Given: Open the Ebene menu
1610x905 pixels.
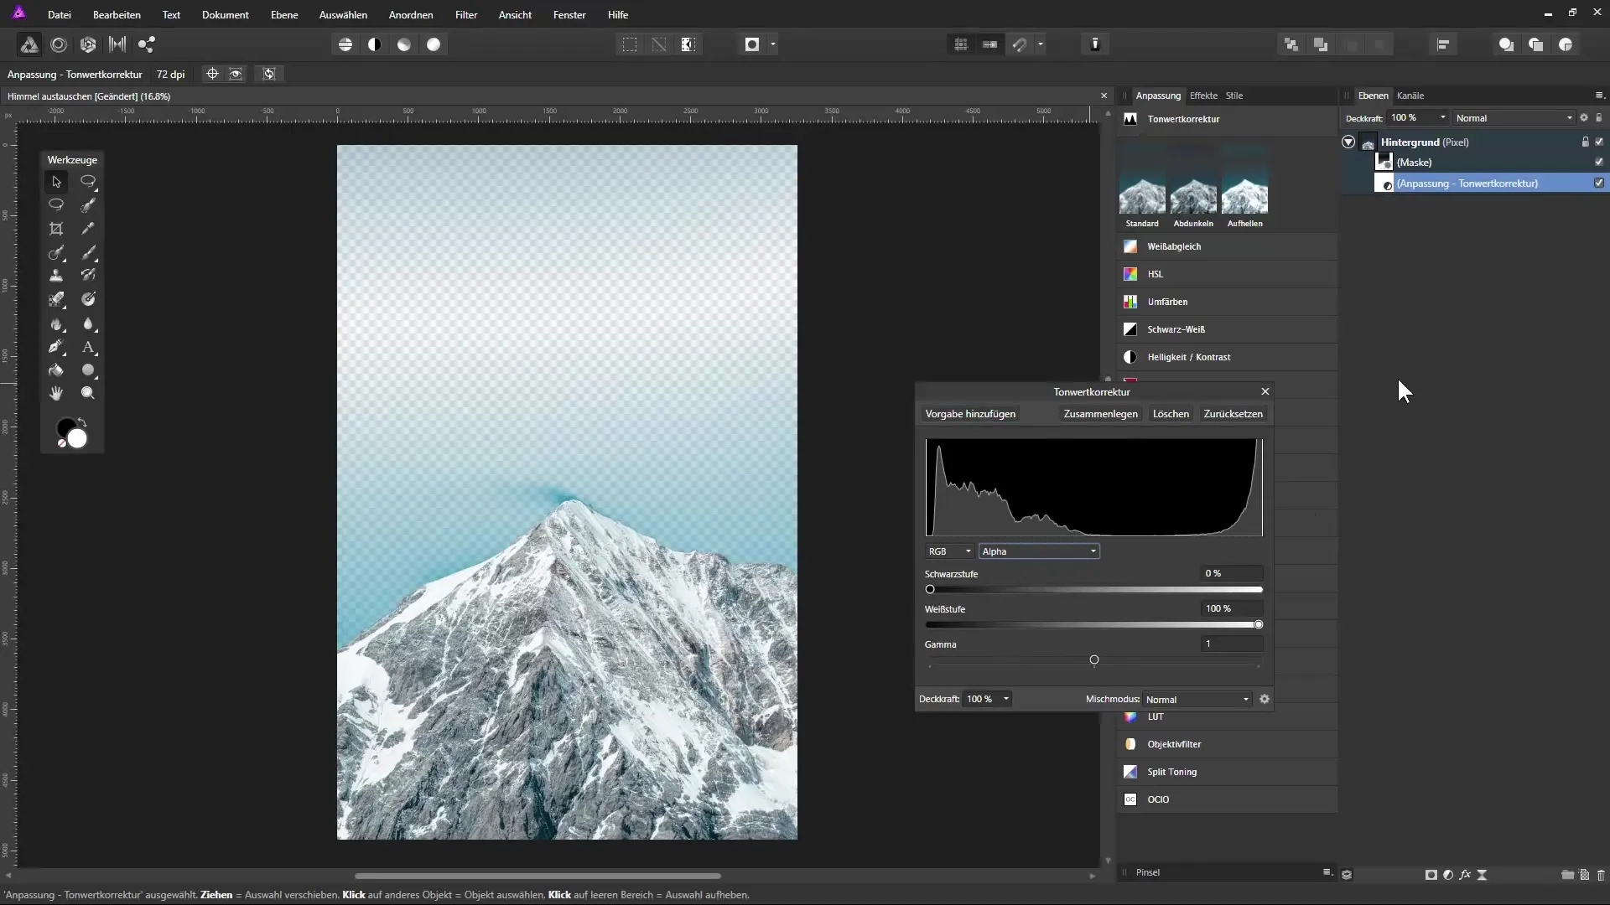Looking at the screenshot, I should (284, 15).
